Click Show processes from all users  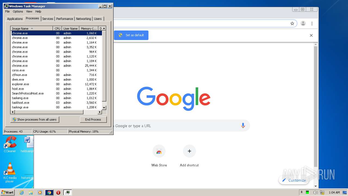tap(35, 120)
